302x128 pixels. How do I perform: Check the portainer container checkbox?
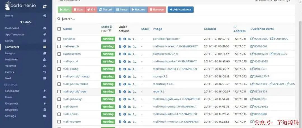pos(59,39)
